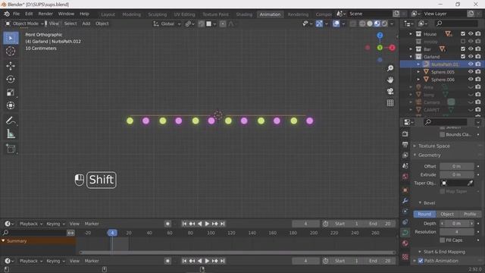Open the viewport Object menu
Viewport: 485px width, 273px height.
102,24
